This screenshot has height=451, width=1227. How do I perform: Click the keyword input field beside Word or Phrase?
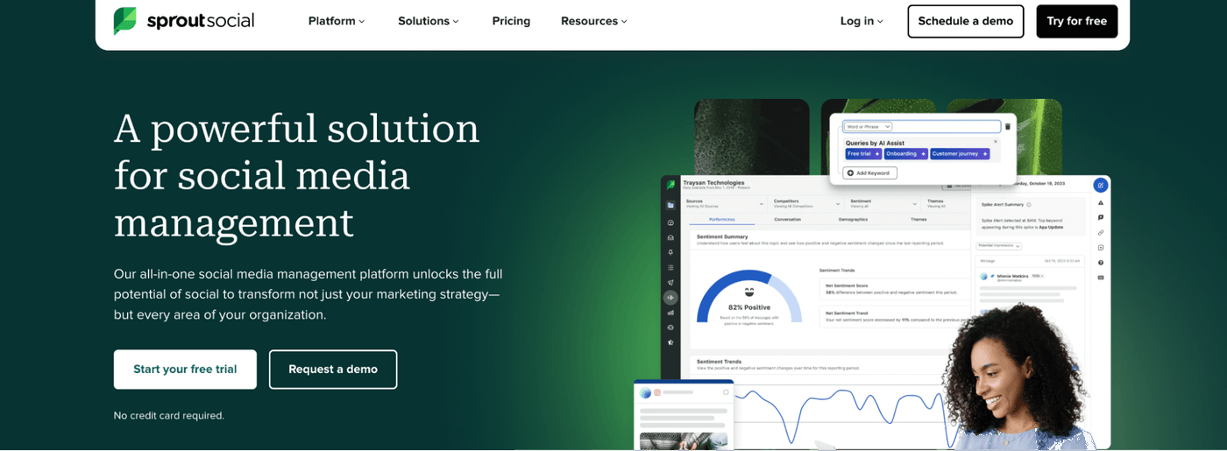pos(947,127)
